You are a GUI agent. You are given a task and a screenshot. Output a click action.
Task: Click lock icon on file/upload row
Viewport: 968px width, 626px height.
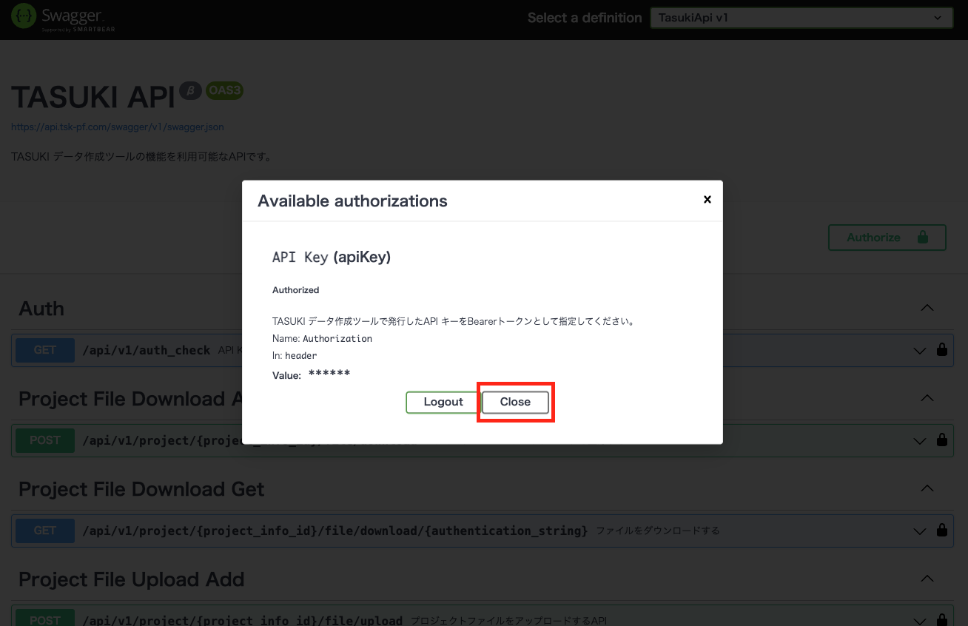click(x=942, y=619)
